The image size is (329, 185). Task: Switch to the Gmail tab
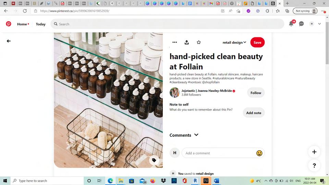(211, 3)
